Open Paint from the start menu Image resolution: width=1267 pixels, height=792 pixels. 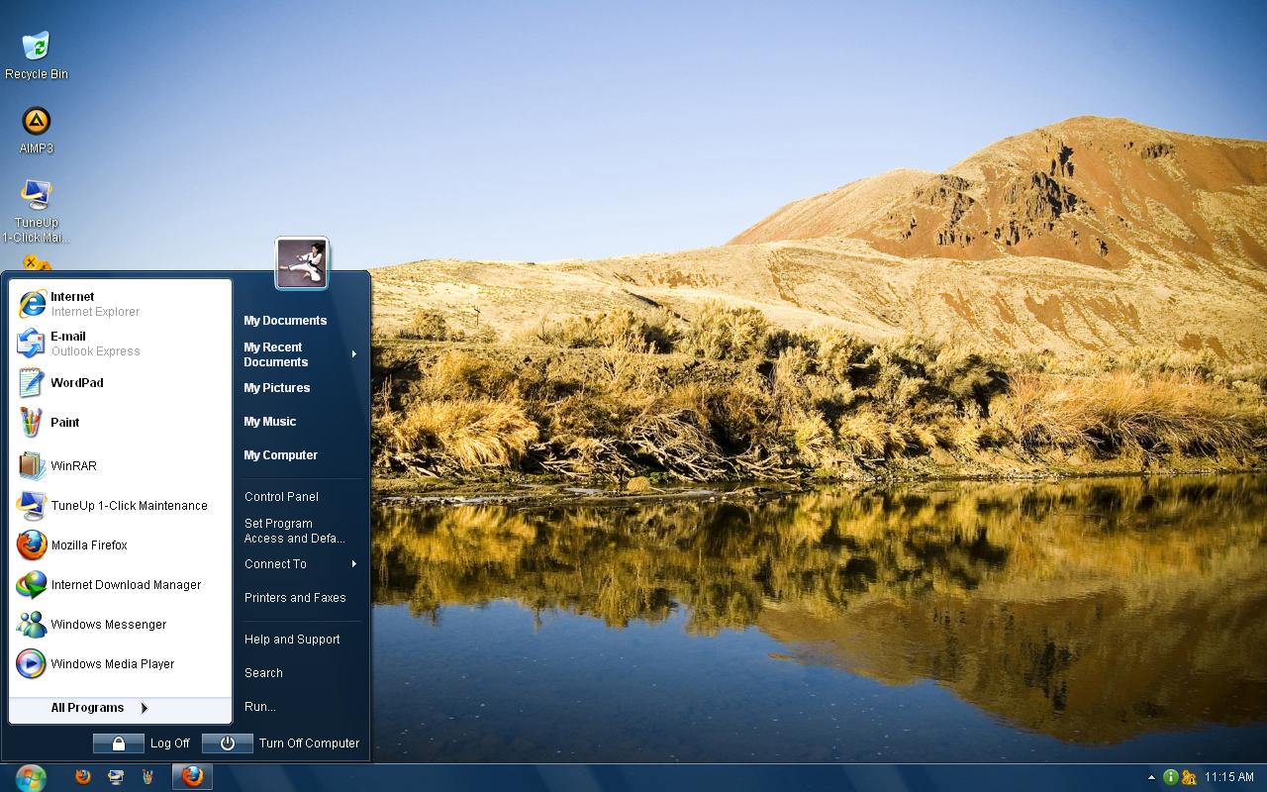click(x=65, y=423)
